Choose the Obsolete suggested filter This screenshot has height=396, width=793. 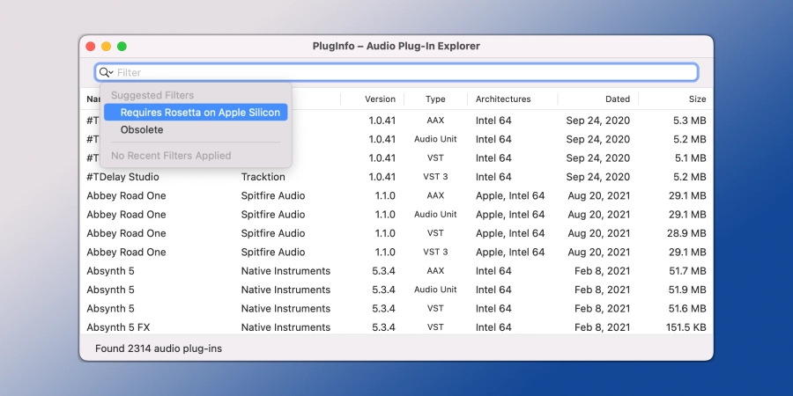click(142, 130)
